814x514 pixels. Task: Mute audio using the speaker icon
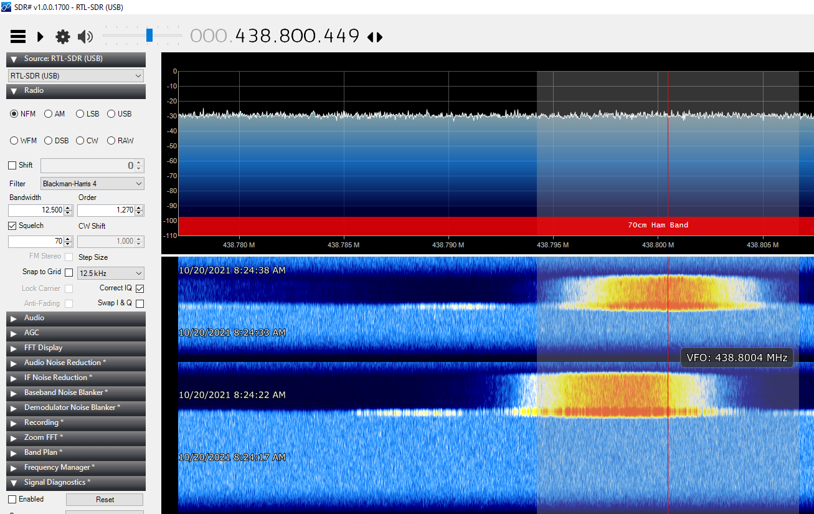tap(85, 37)
